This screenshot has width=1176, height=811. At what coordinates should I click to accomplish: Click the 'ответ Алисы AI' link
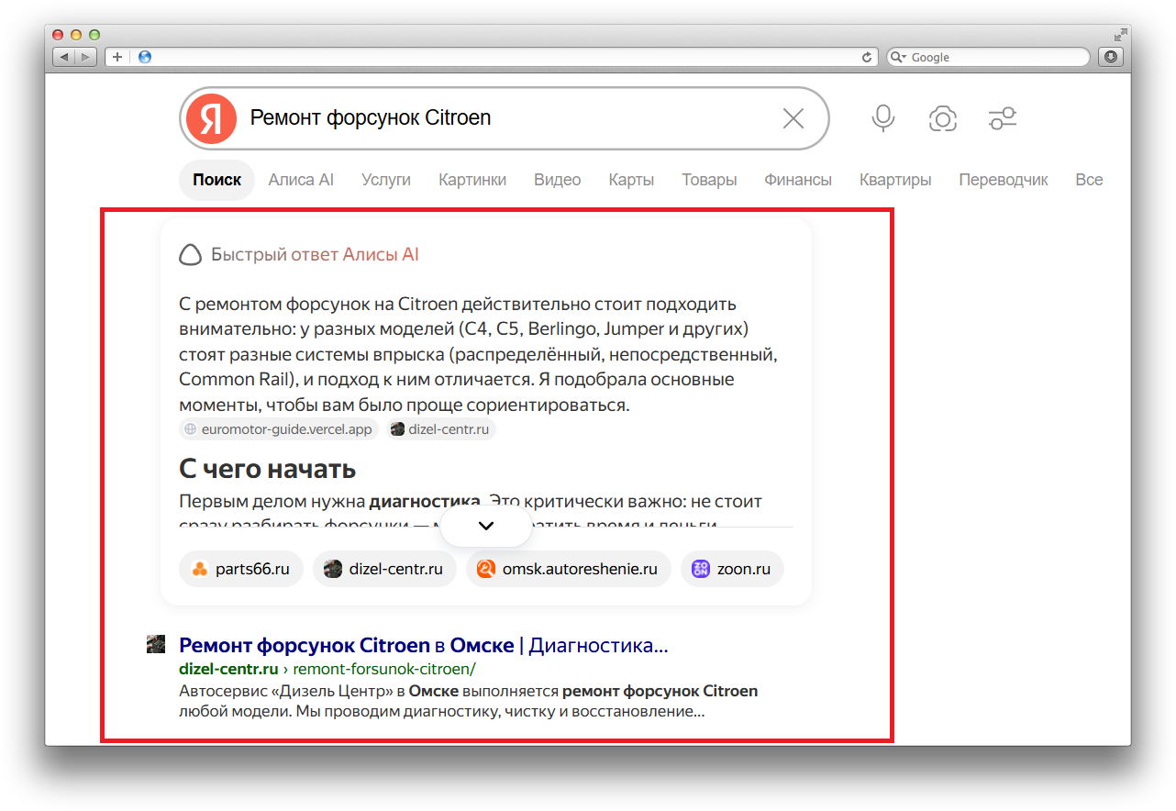(x=355, y=255)
